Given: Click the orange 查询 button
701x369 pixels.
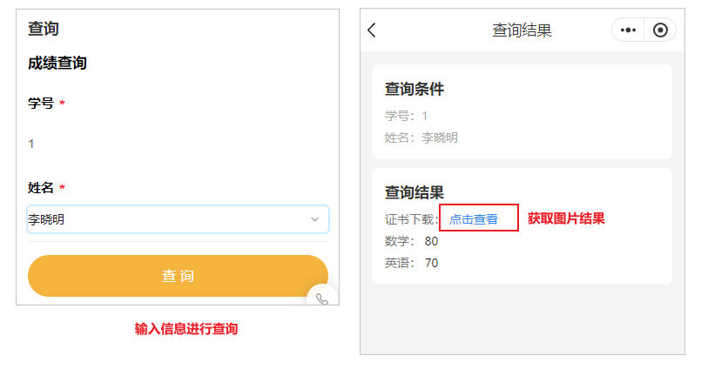Looking at the screenshot, I should [178, 276].
